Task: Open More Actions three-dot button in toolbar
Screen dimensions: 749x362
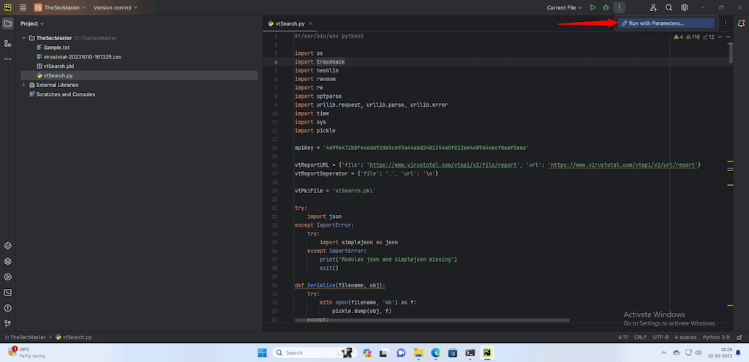Action: pyautogui.click(x=619, y=7)
